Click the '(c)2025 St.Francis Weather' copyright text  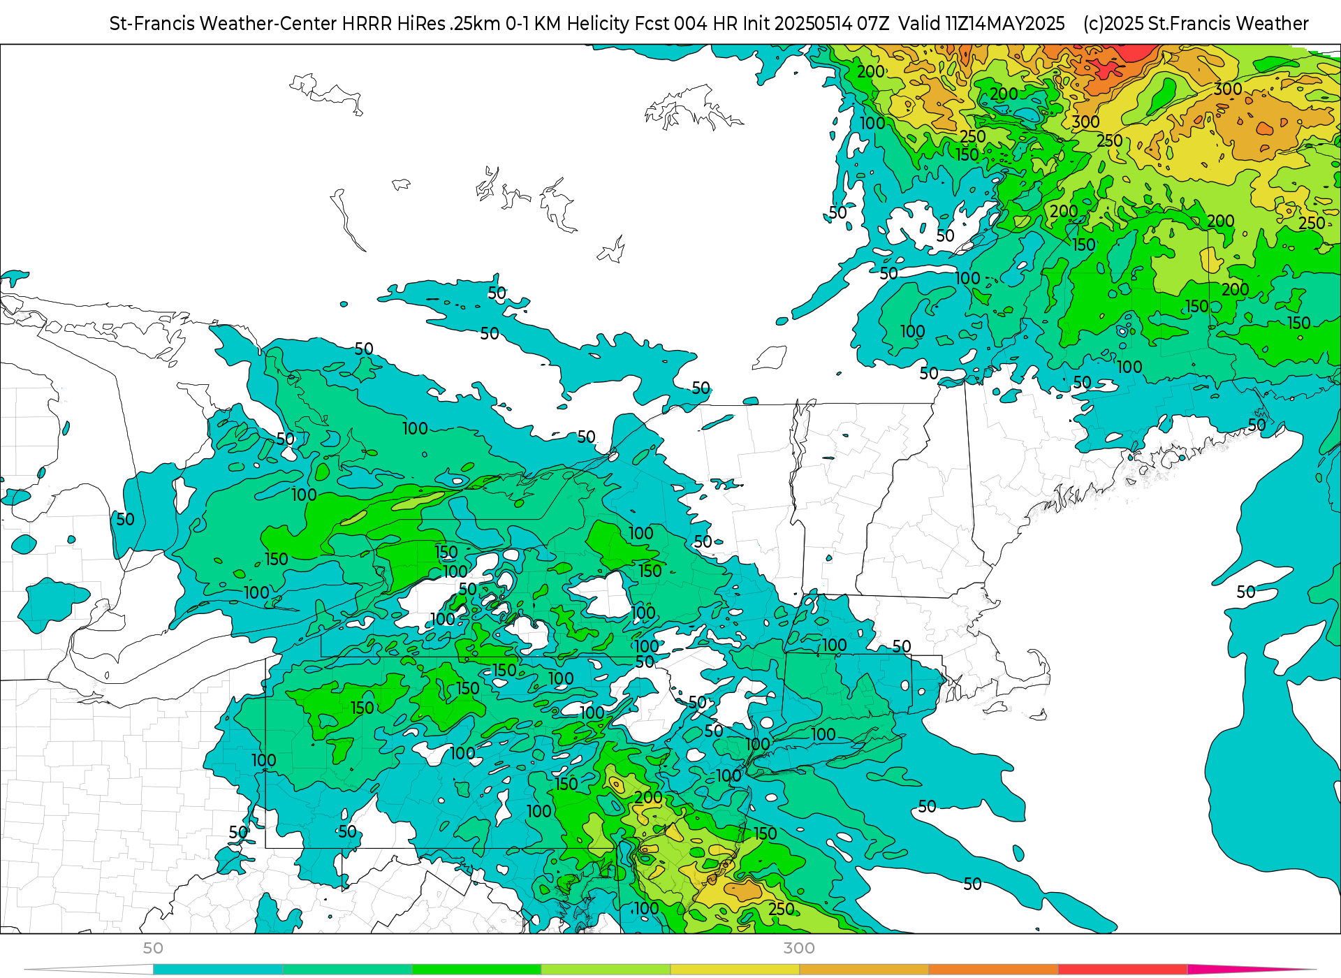coord(1196,24)
